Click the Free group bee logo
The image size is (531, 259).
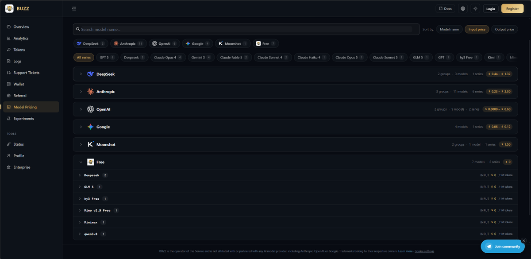(90, 162)
